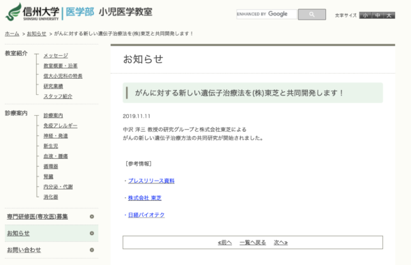Open 腎臓 link
Image resolution: width=411 pixels, height=265 pixels.
point(48,176)
